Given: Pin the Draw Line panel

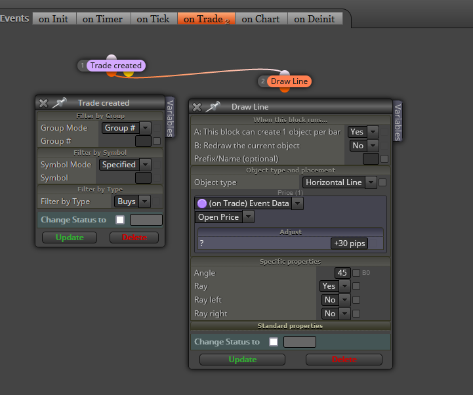Looking at the screenshot, I should [x=213, y=106].
